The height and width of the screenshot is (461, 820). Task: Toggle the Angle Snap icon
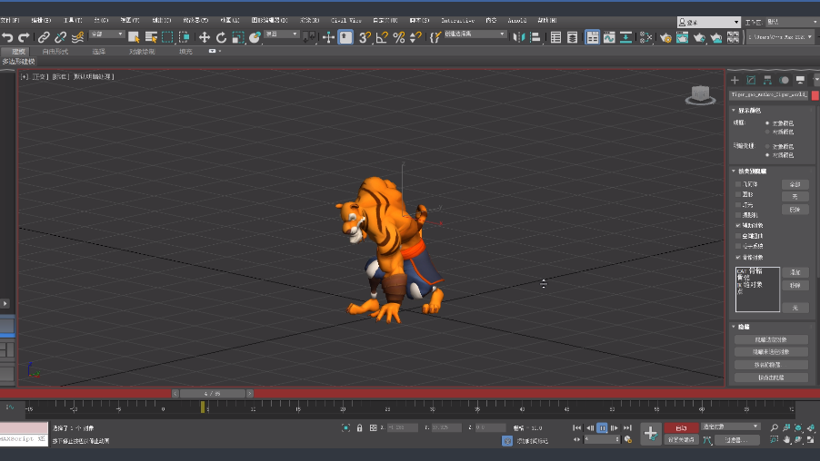[382, 37]
